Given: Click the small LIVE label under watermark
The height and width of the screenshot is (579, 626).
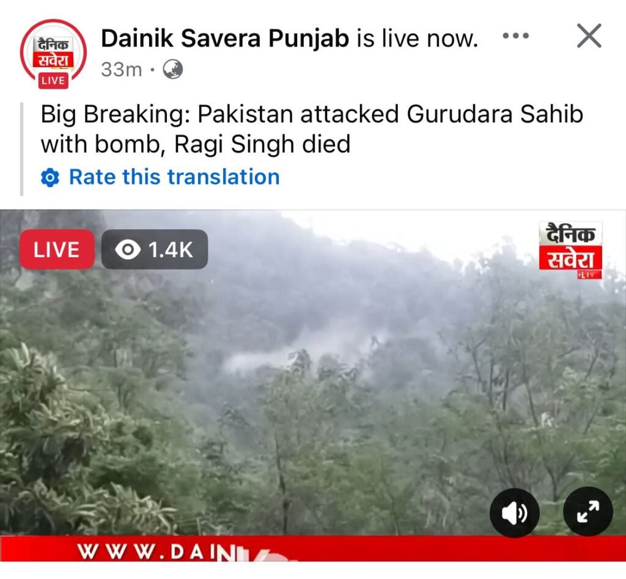Looking at the screenshot, I should point(589,275).
